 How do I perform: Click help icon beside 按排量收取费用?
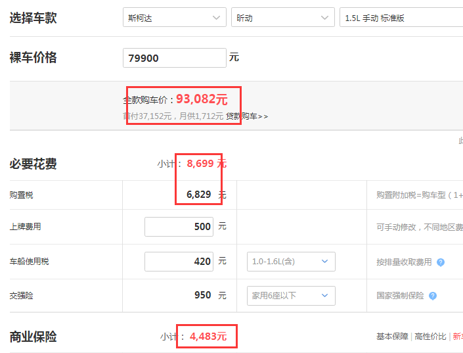[x=441, y=262]
